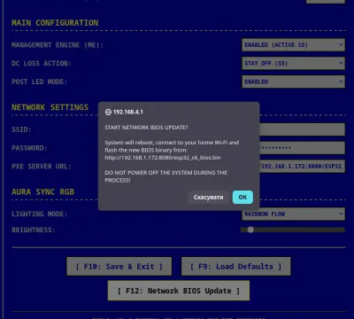
Task: Click the POST LED MODE: label
Action: coord(39,82)
